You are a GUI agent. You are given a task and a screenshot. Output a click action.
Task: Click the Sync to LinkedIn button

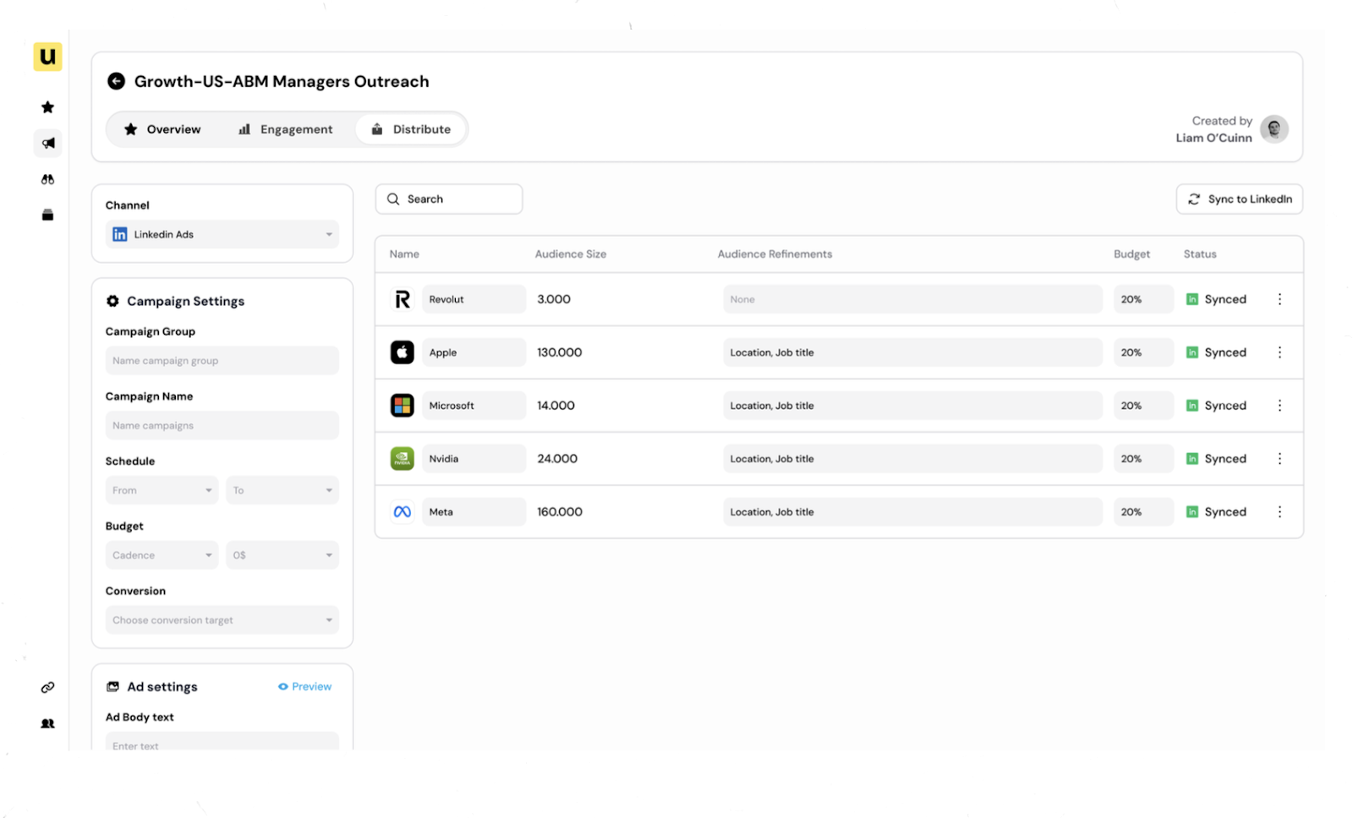pos(1240,199)
